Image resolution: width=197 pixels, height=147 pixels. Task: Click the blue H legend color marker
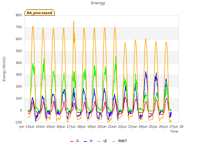point(85,141)
